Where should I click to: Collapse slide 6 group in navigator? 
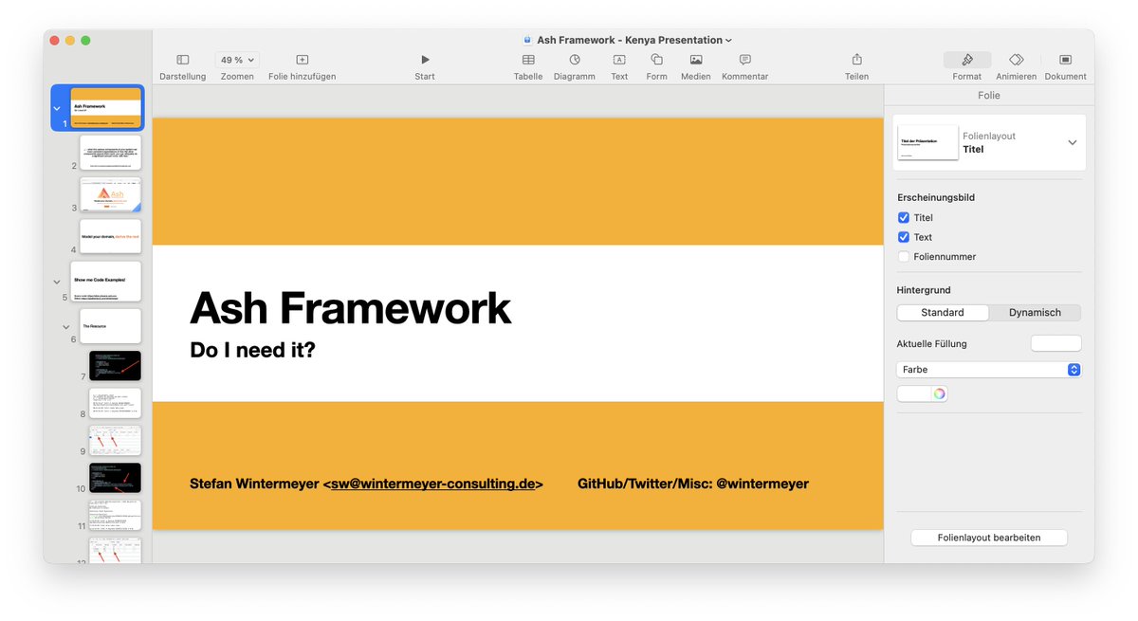tap(66, 326)
